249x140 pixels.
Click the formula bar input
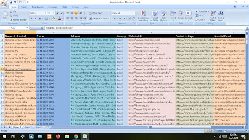pyautogui.click(x=145, y=28)
